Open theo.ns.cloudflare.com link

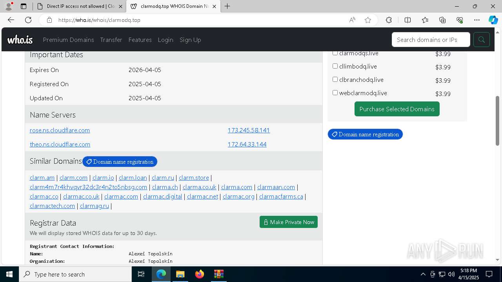tap(60, 144)
